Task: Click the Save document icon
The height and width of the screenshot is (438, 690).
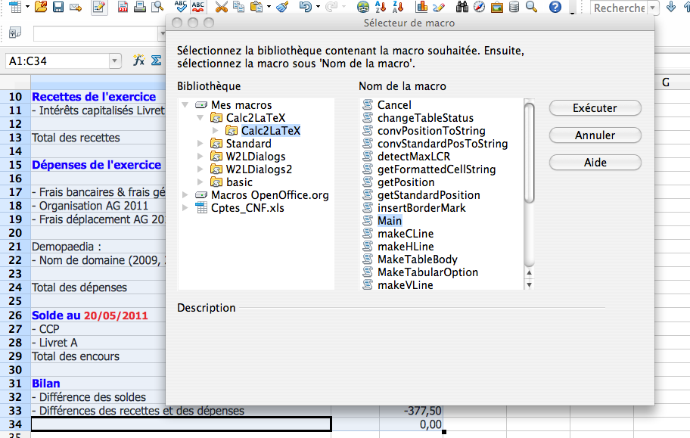Action: (58, 8)
